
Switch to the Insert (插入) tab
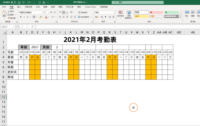19,7
